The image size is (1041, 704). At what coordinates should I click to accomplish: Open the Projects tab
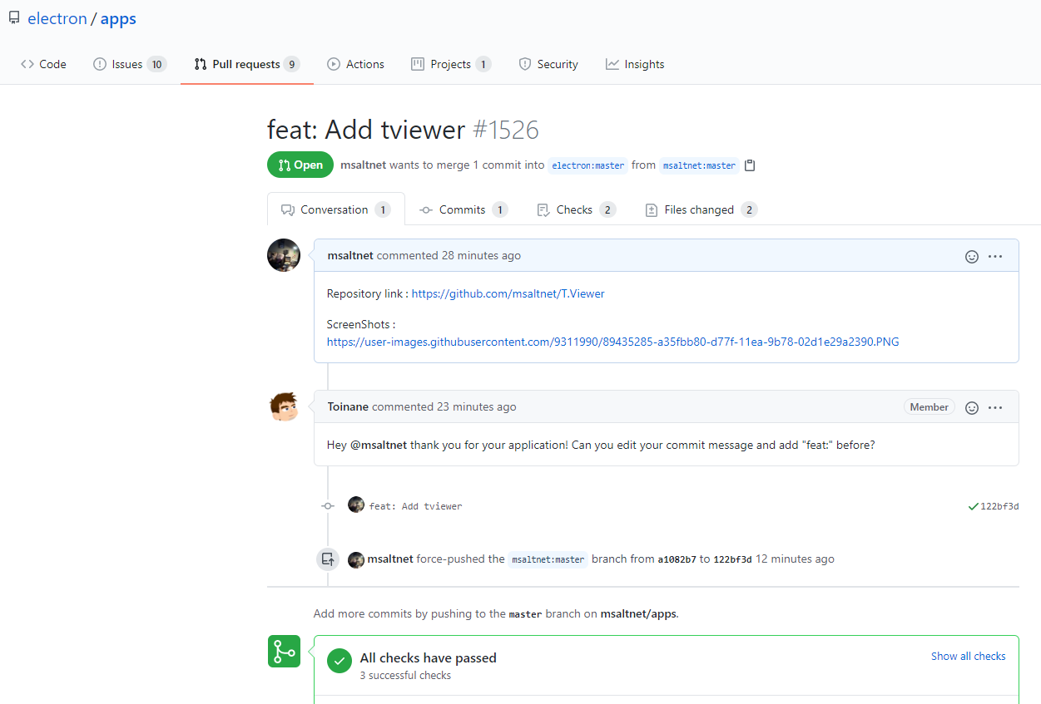click(x=451, y=64)
